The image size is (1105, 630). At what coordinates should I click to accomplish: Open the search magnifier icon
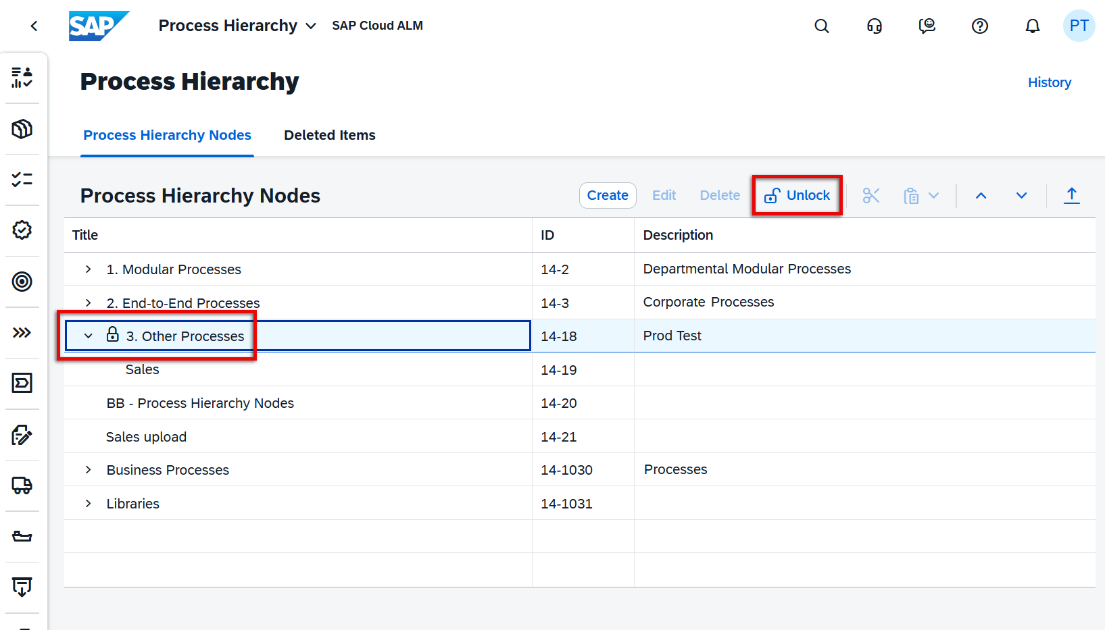coord(822,26)
